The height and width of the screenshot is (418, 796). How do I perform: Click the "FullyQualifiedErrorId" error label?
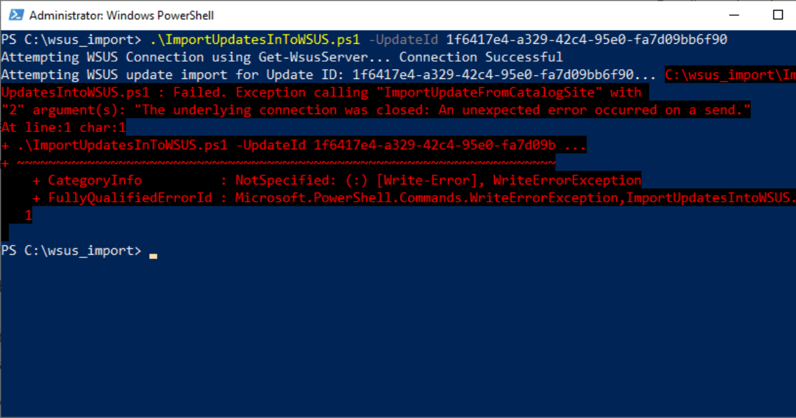click(x=130, y=198)
